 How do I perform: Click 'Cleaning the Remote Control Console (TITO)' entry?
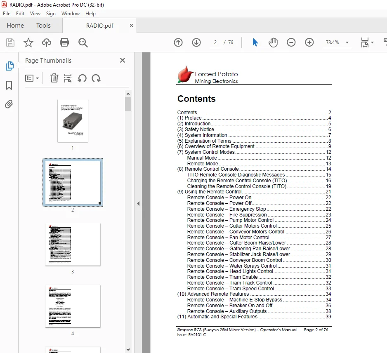pyautogui.click(x=259, y=186)
